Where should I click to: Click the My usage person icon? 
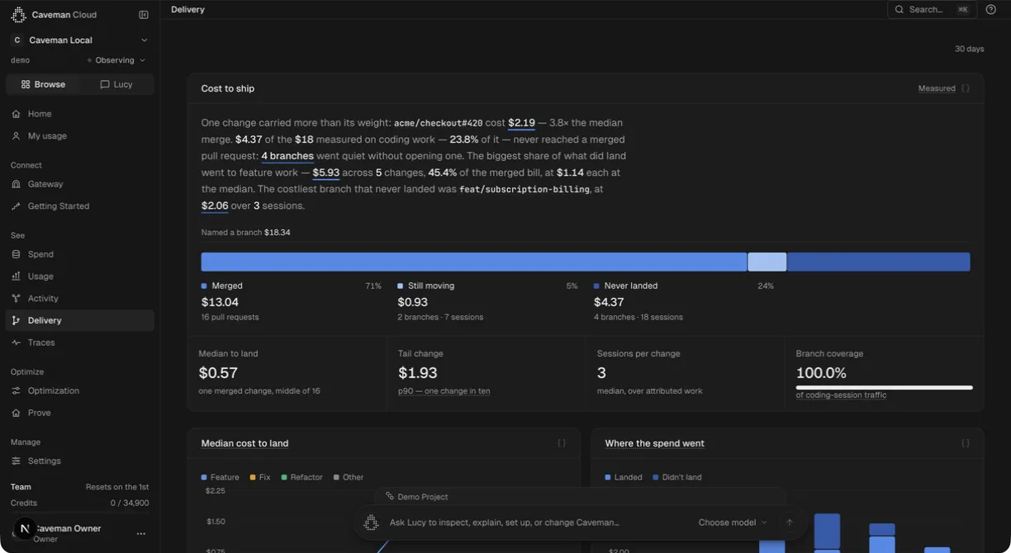point(16,136)
